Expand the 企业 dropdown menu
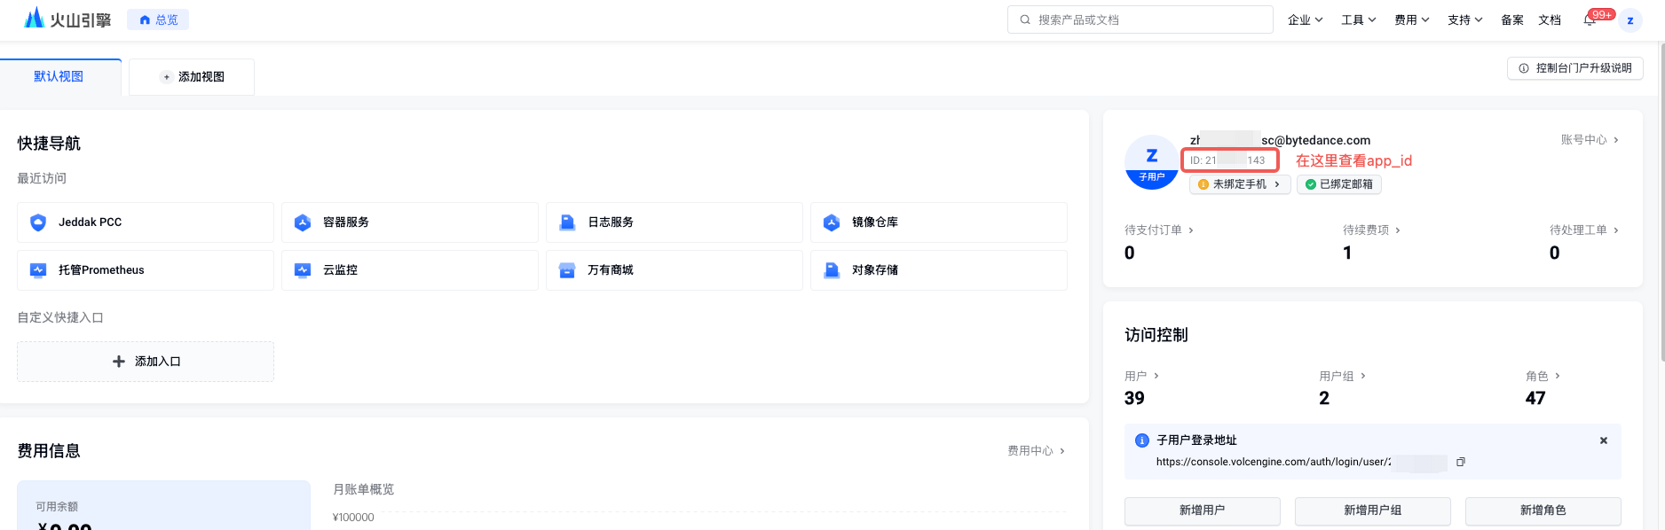This screenshot has width=1665, height=530. click(1305, 20)
